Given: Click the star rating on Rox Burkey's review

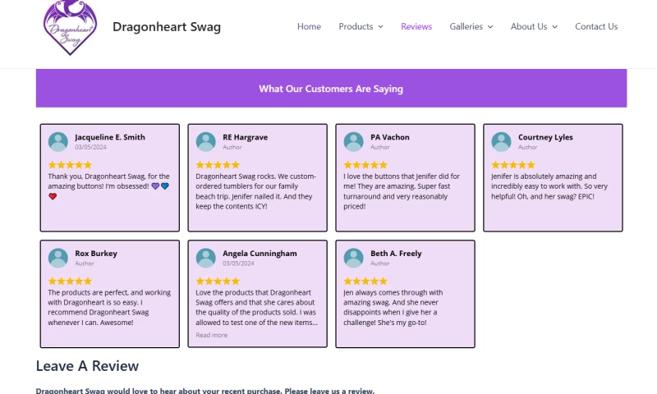Looking at the screenshot, I should [70, 281].
